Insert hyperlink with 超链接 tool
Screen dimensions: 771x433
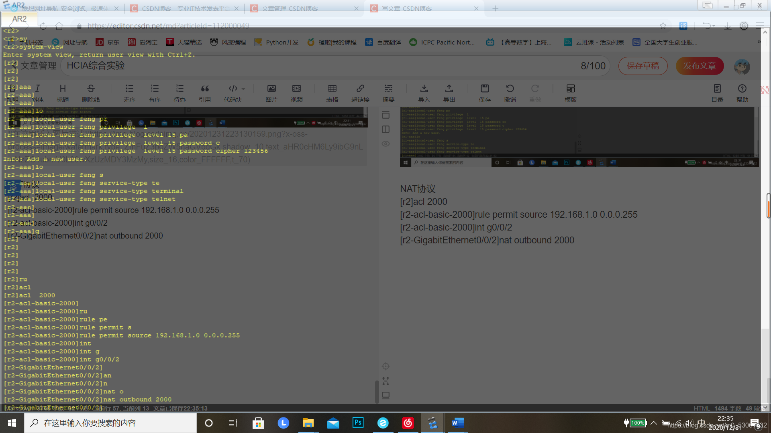[360, 93]
